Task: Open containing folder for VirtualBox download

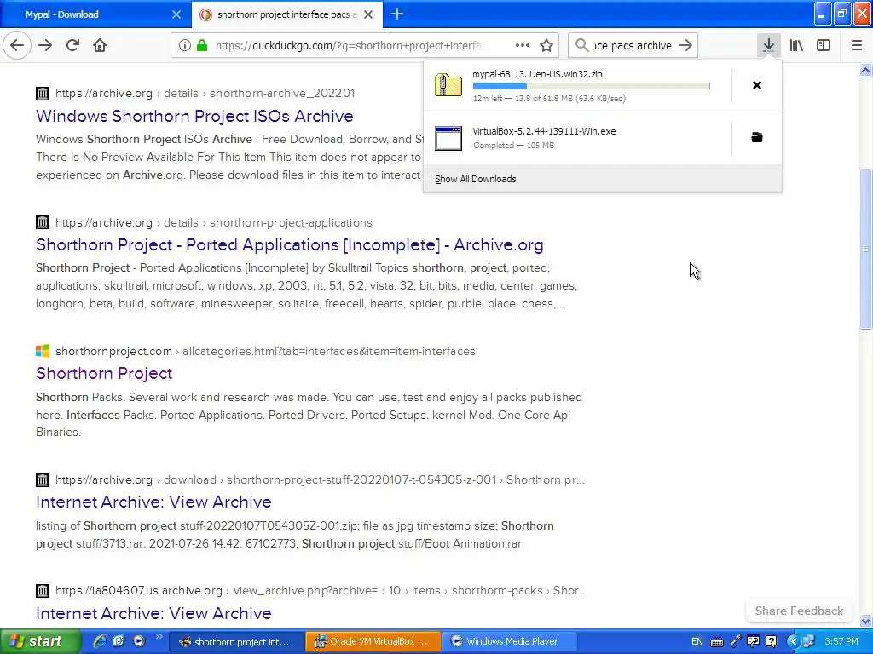Action: tap(757, 137)
